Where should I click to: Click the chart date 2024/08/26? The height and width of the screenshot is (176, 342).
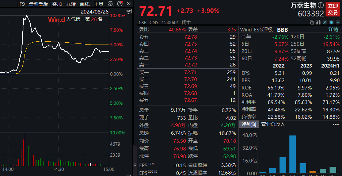click(x=95, y=12)
